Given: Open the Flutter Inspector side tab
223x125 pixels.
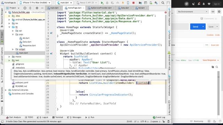Looking at the screenshot, I should (169, 17).
